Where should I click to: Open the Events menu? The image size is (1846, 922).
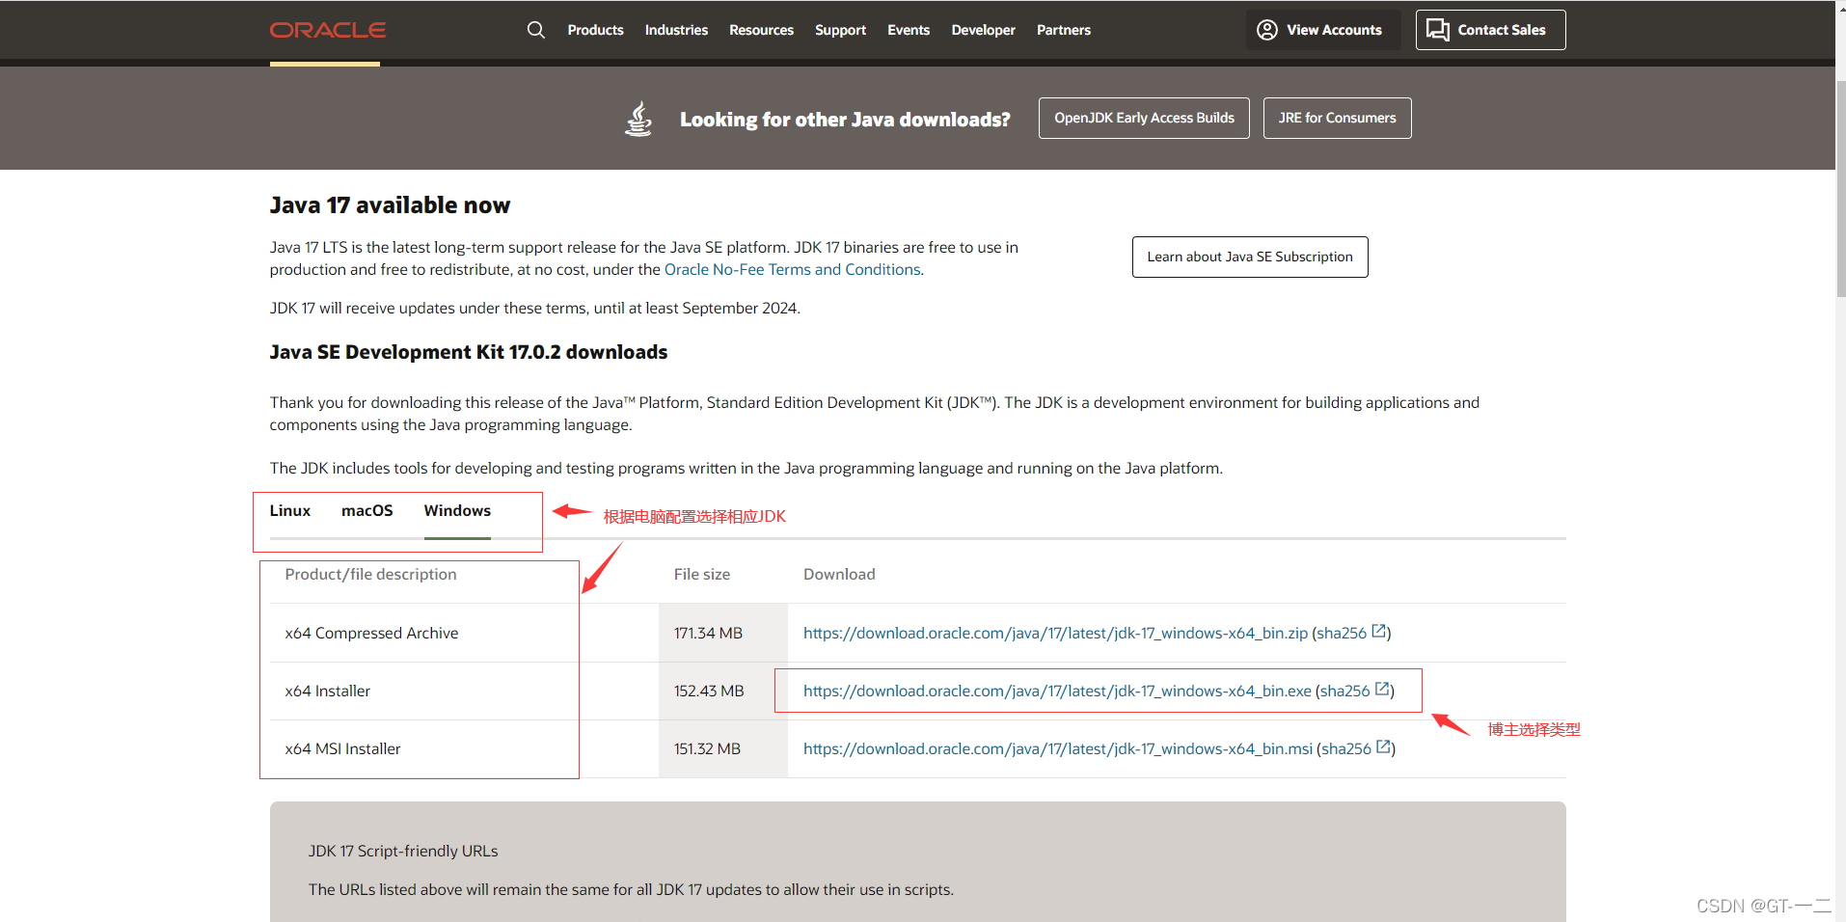point(909,30)
